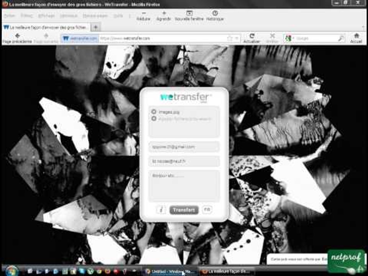Image resolution: width=368 pixels, height=276 pixels.
Task: Click the Page suivante forward arrow
Action: pyautogui.click(x=46, y=38)
